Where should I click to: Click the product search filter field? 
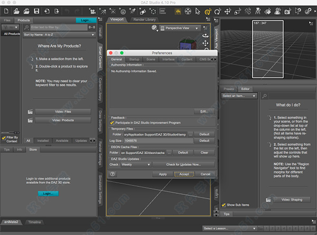click(59, 27)
